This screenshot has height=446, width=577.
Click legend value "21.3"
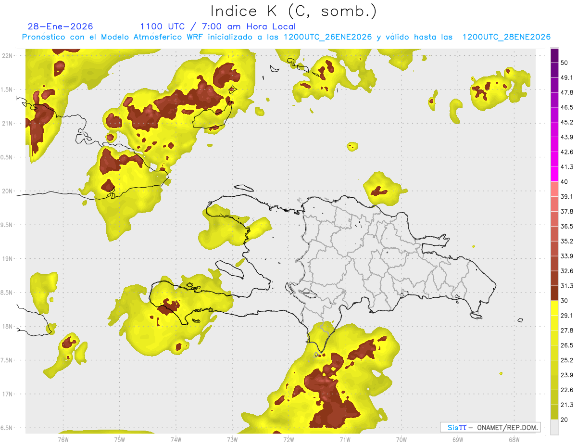tap(567, 405)
